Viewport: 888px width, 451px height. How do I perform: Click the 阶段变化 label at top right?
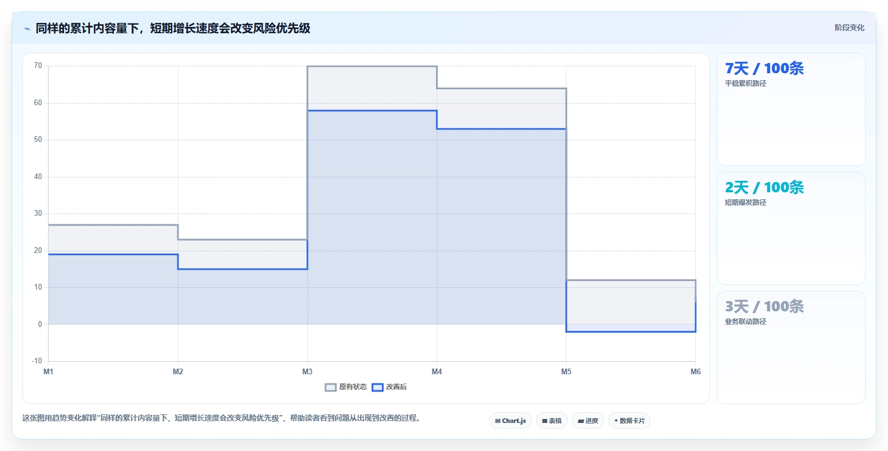coord(849,27)
